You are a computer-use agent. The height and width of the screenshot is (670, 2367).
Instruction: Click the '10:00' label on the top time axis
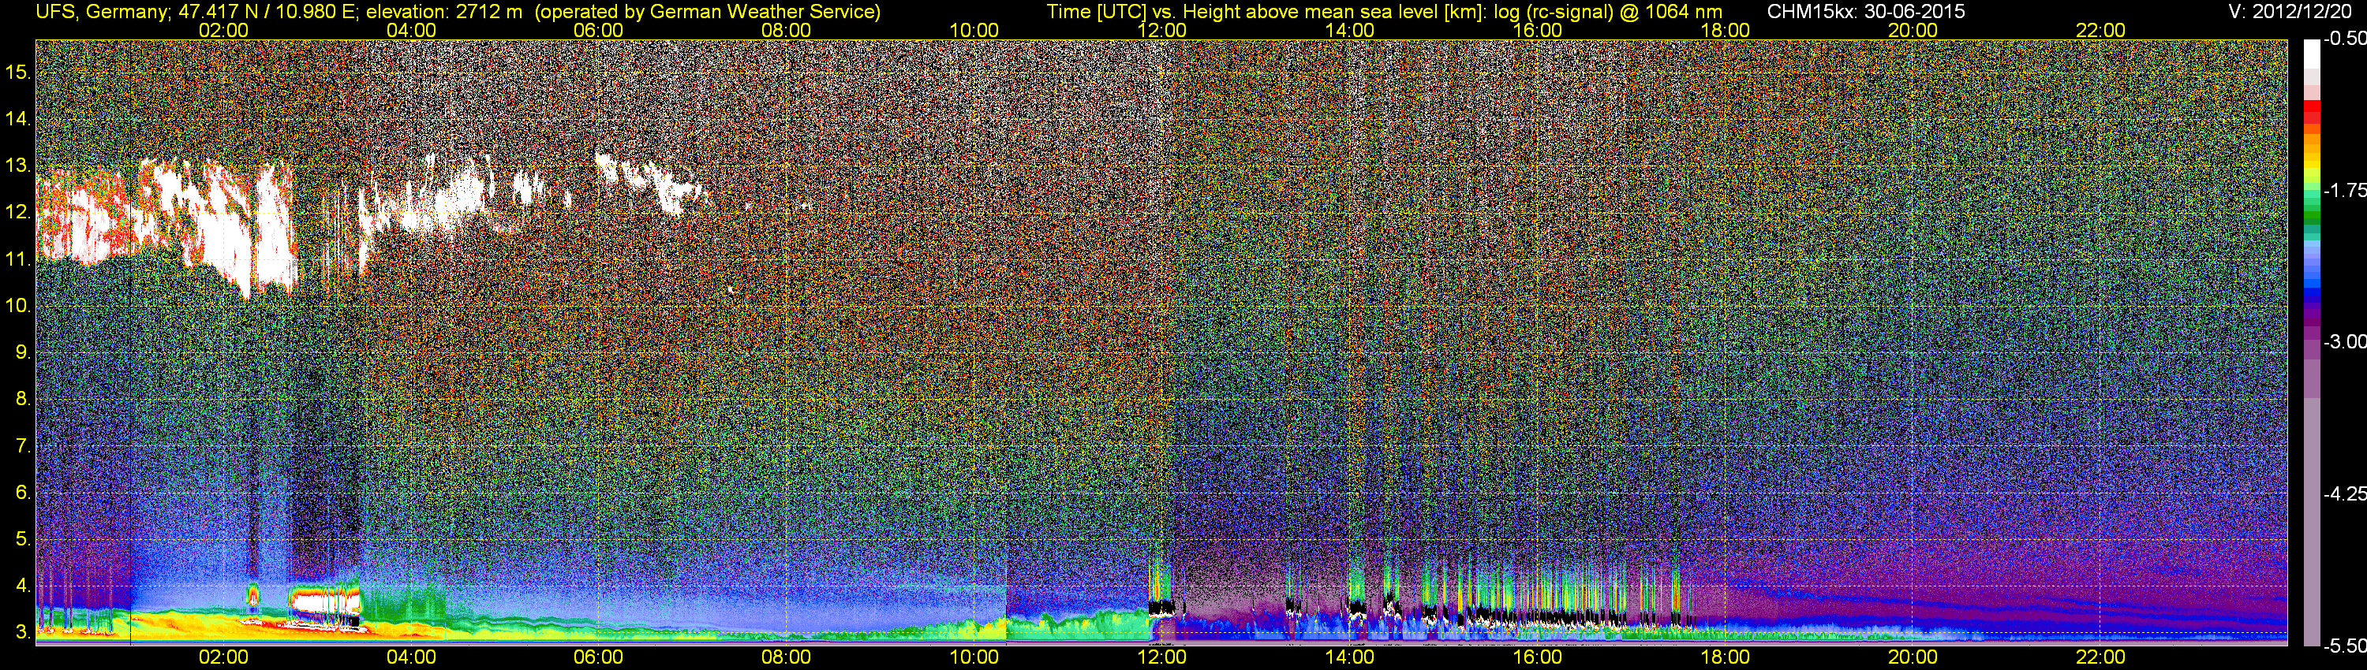coord(974,30)
